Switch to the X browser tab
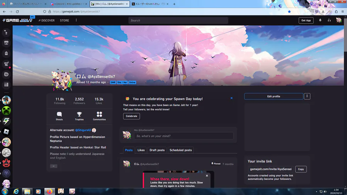The width and height of the screenshot is (347, 195). pos(150,4)
